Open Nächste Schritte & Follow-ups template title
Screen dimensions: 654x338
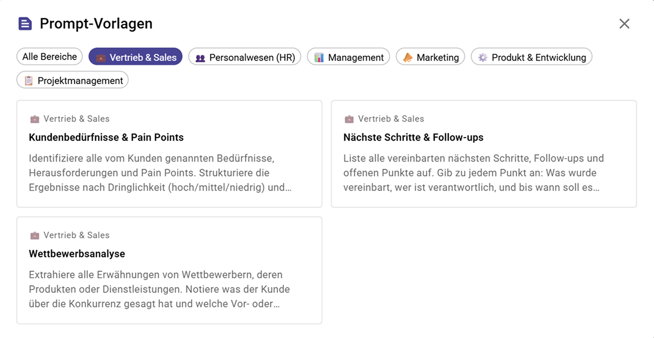pyautogui.click(x=413, y=138)
